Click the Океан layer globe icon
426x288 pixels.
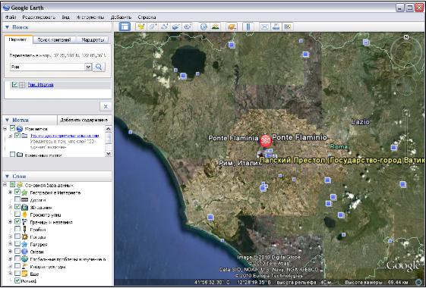[25, 252]
